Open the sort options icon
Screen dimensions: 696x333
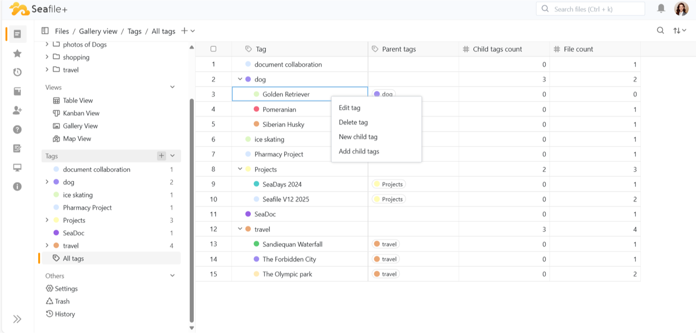pyautogui.click(x=680, y=30)
